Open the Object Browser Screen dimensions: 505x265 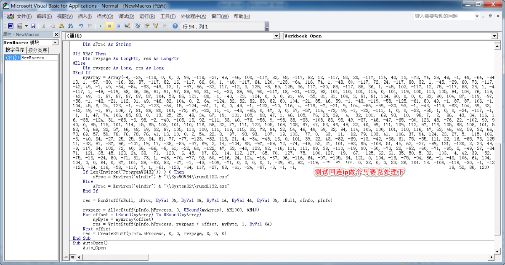click(156, 26)
